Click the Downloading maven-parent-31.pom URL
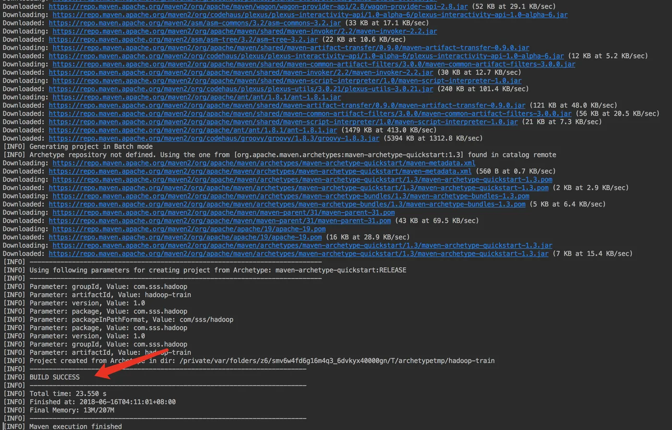Image resolution: width=672 pixels, height=430 pixels. click(x=224, y=213)
